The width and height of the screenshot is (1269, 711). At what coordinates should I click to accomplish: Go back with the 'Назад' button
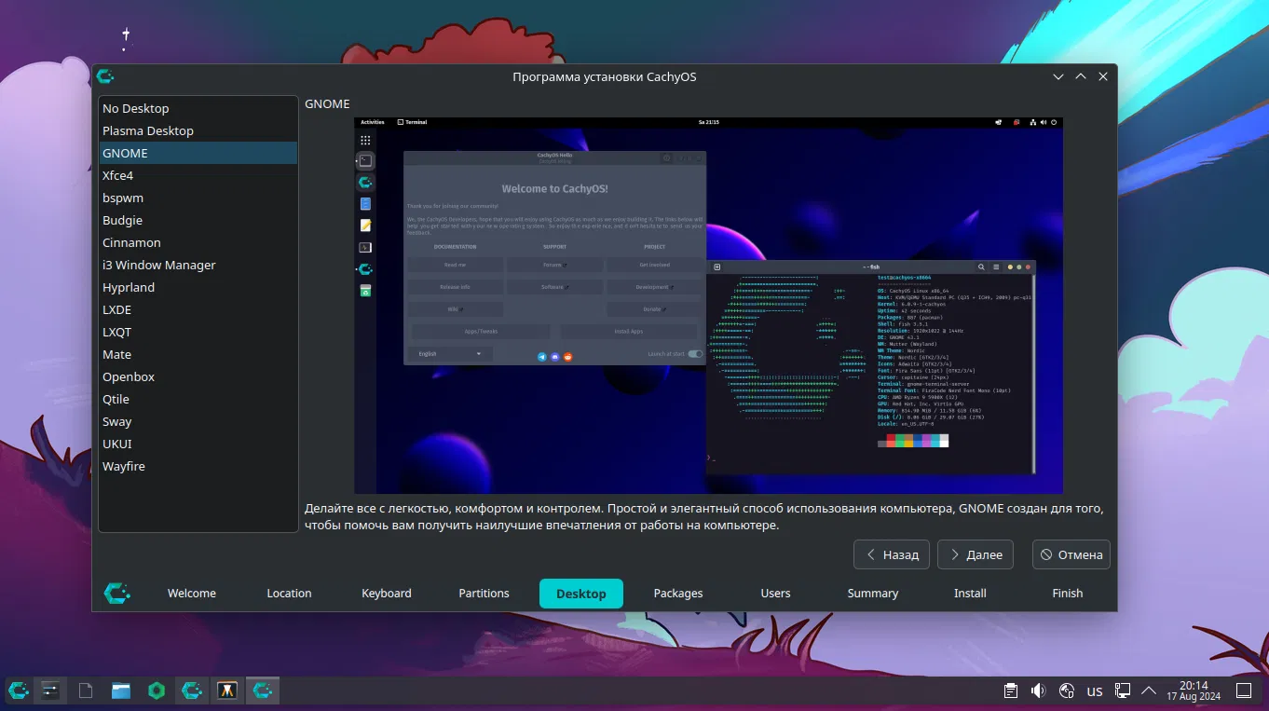(893, 554)
